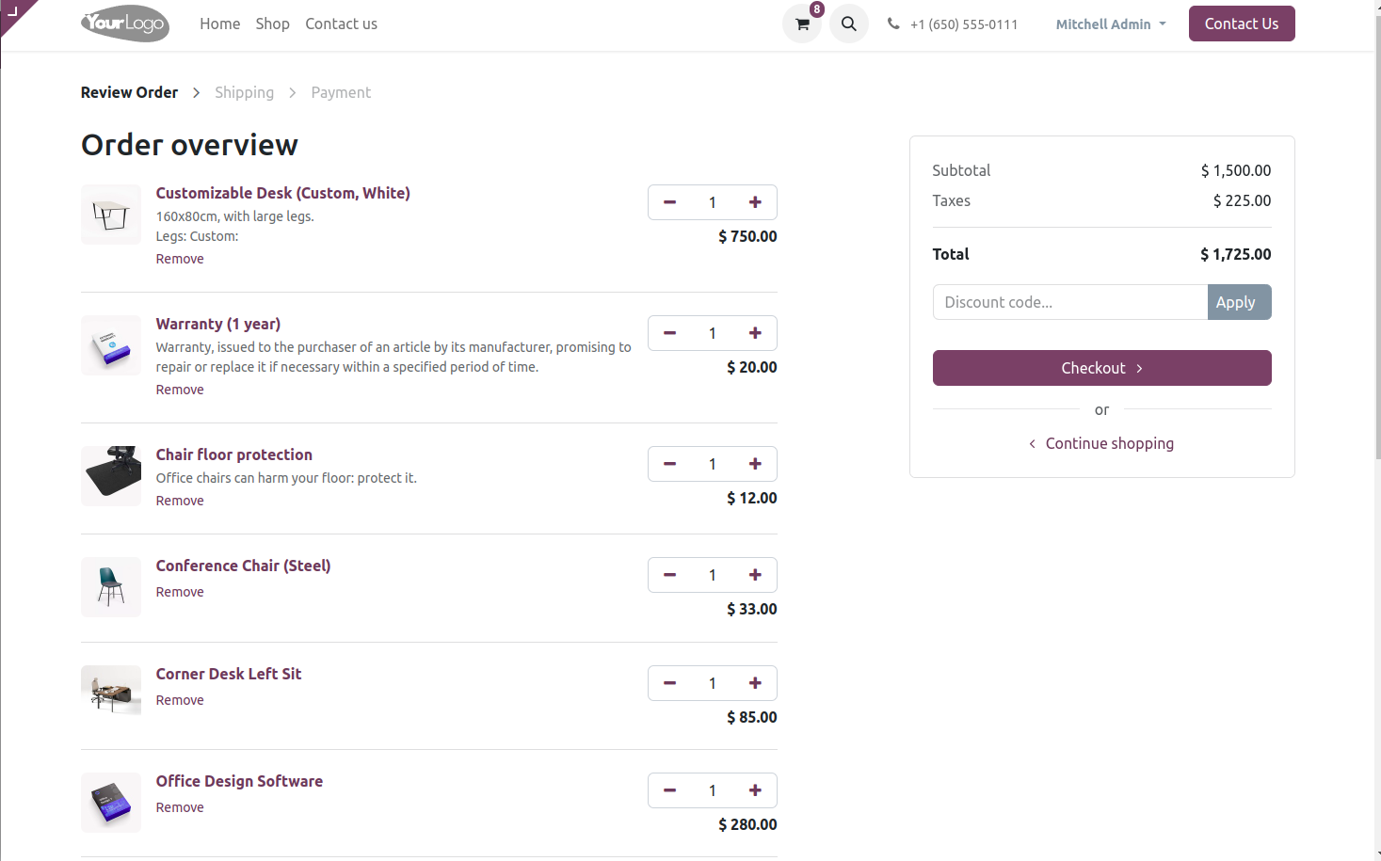1381x861 pixels.
Task: Remove Chair floor protection from cart
Action: [x=180, y=501]
